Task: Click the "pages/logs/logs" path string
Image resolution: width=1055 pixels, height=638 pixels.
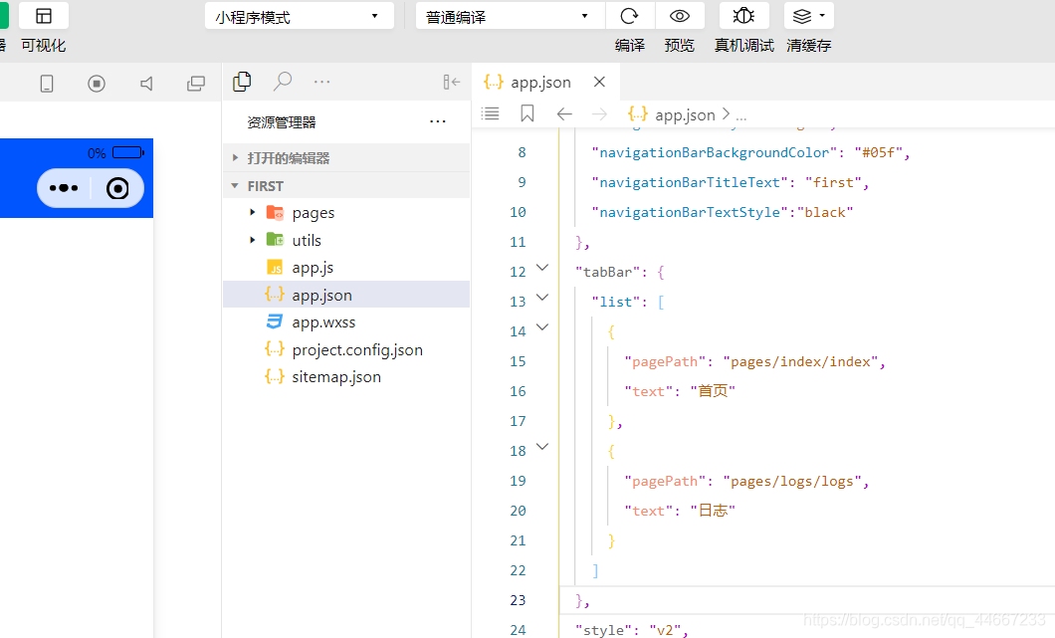Action: (792, 481)
